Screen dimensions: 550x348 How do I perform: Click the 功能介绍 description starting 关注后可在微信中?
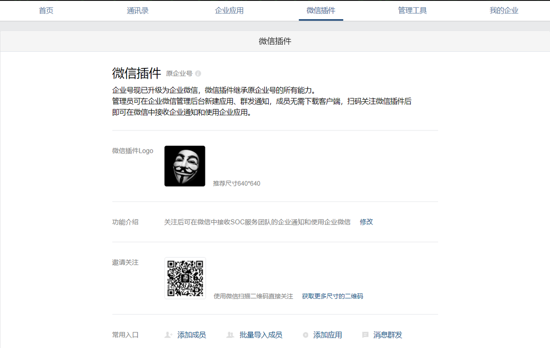[x=257, y=222]
